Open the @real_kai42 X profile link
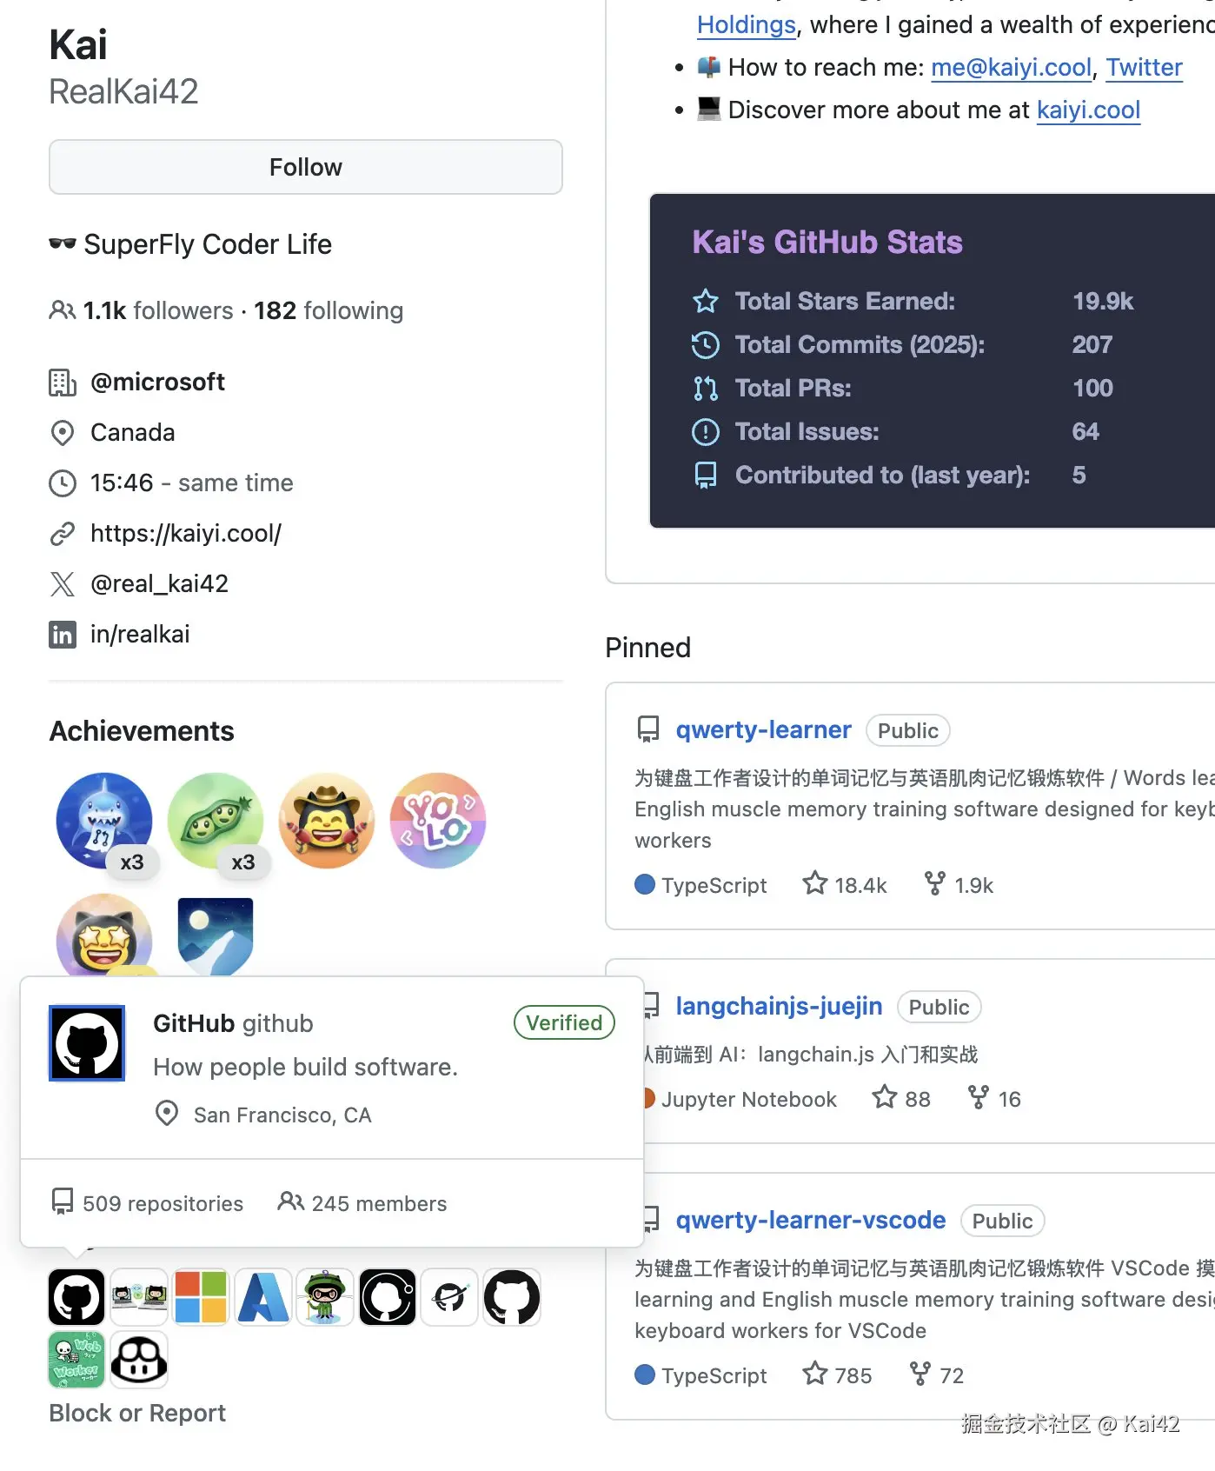The image size is (1215, 1471). [x=159, y=583]
